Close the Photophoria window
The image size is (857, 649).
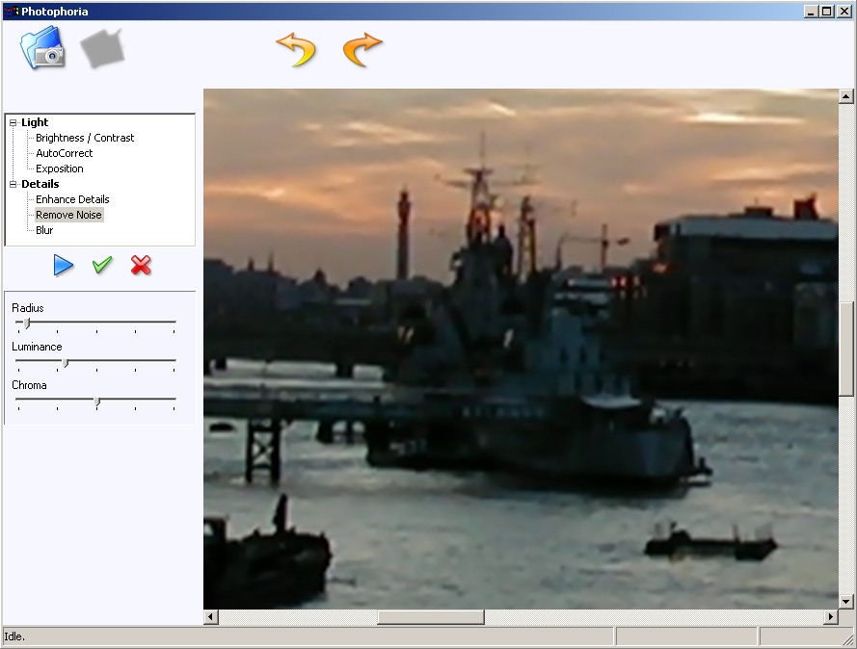pos(844,11)
